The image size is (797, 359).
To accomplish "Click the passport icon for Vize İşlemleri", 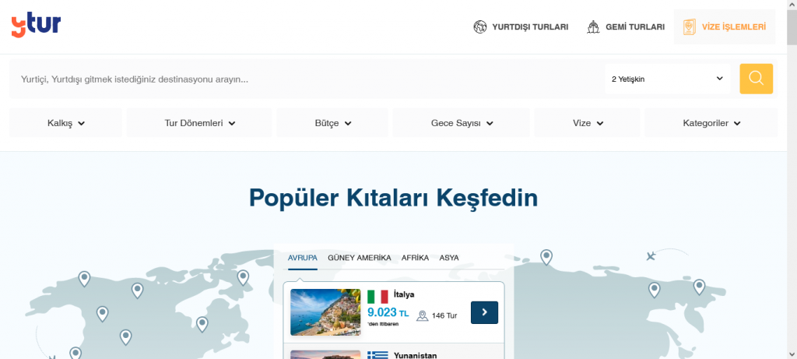I will coord(689,27).
